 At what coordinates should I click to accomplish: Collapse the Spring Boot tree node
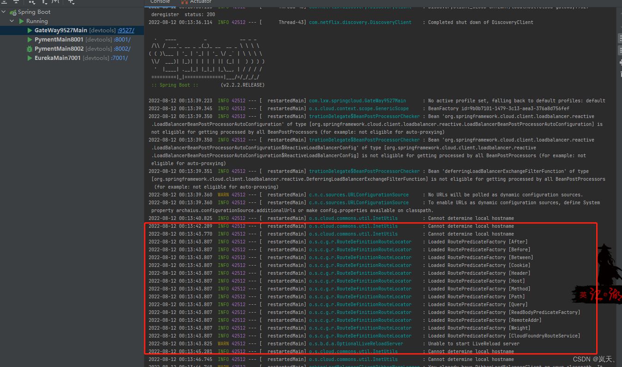(x=4, y=12)
